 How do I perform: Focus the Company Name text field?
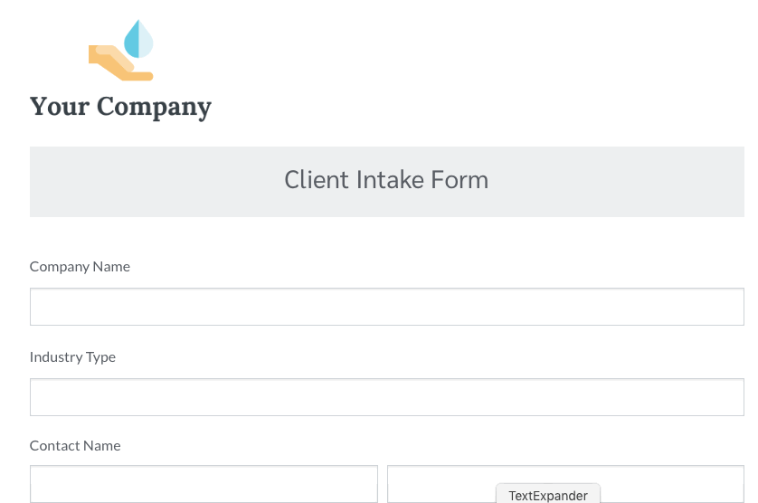(x=386, y=307)
